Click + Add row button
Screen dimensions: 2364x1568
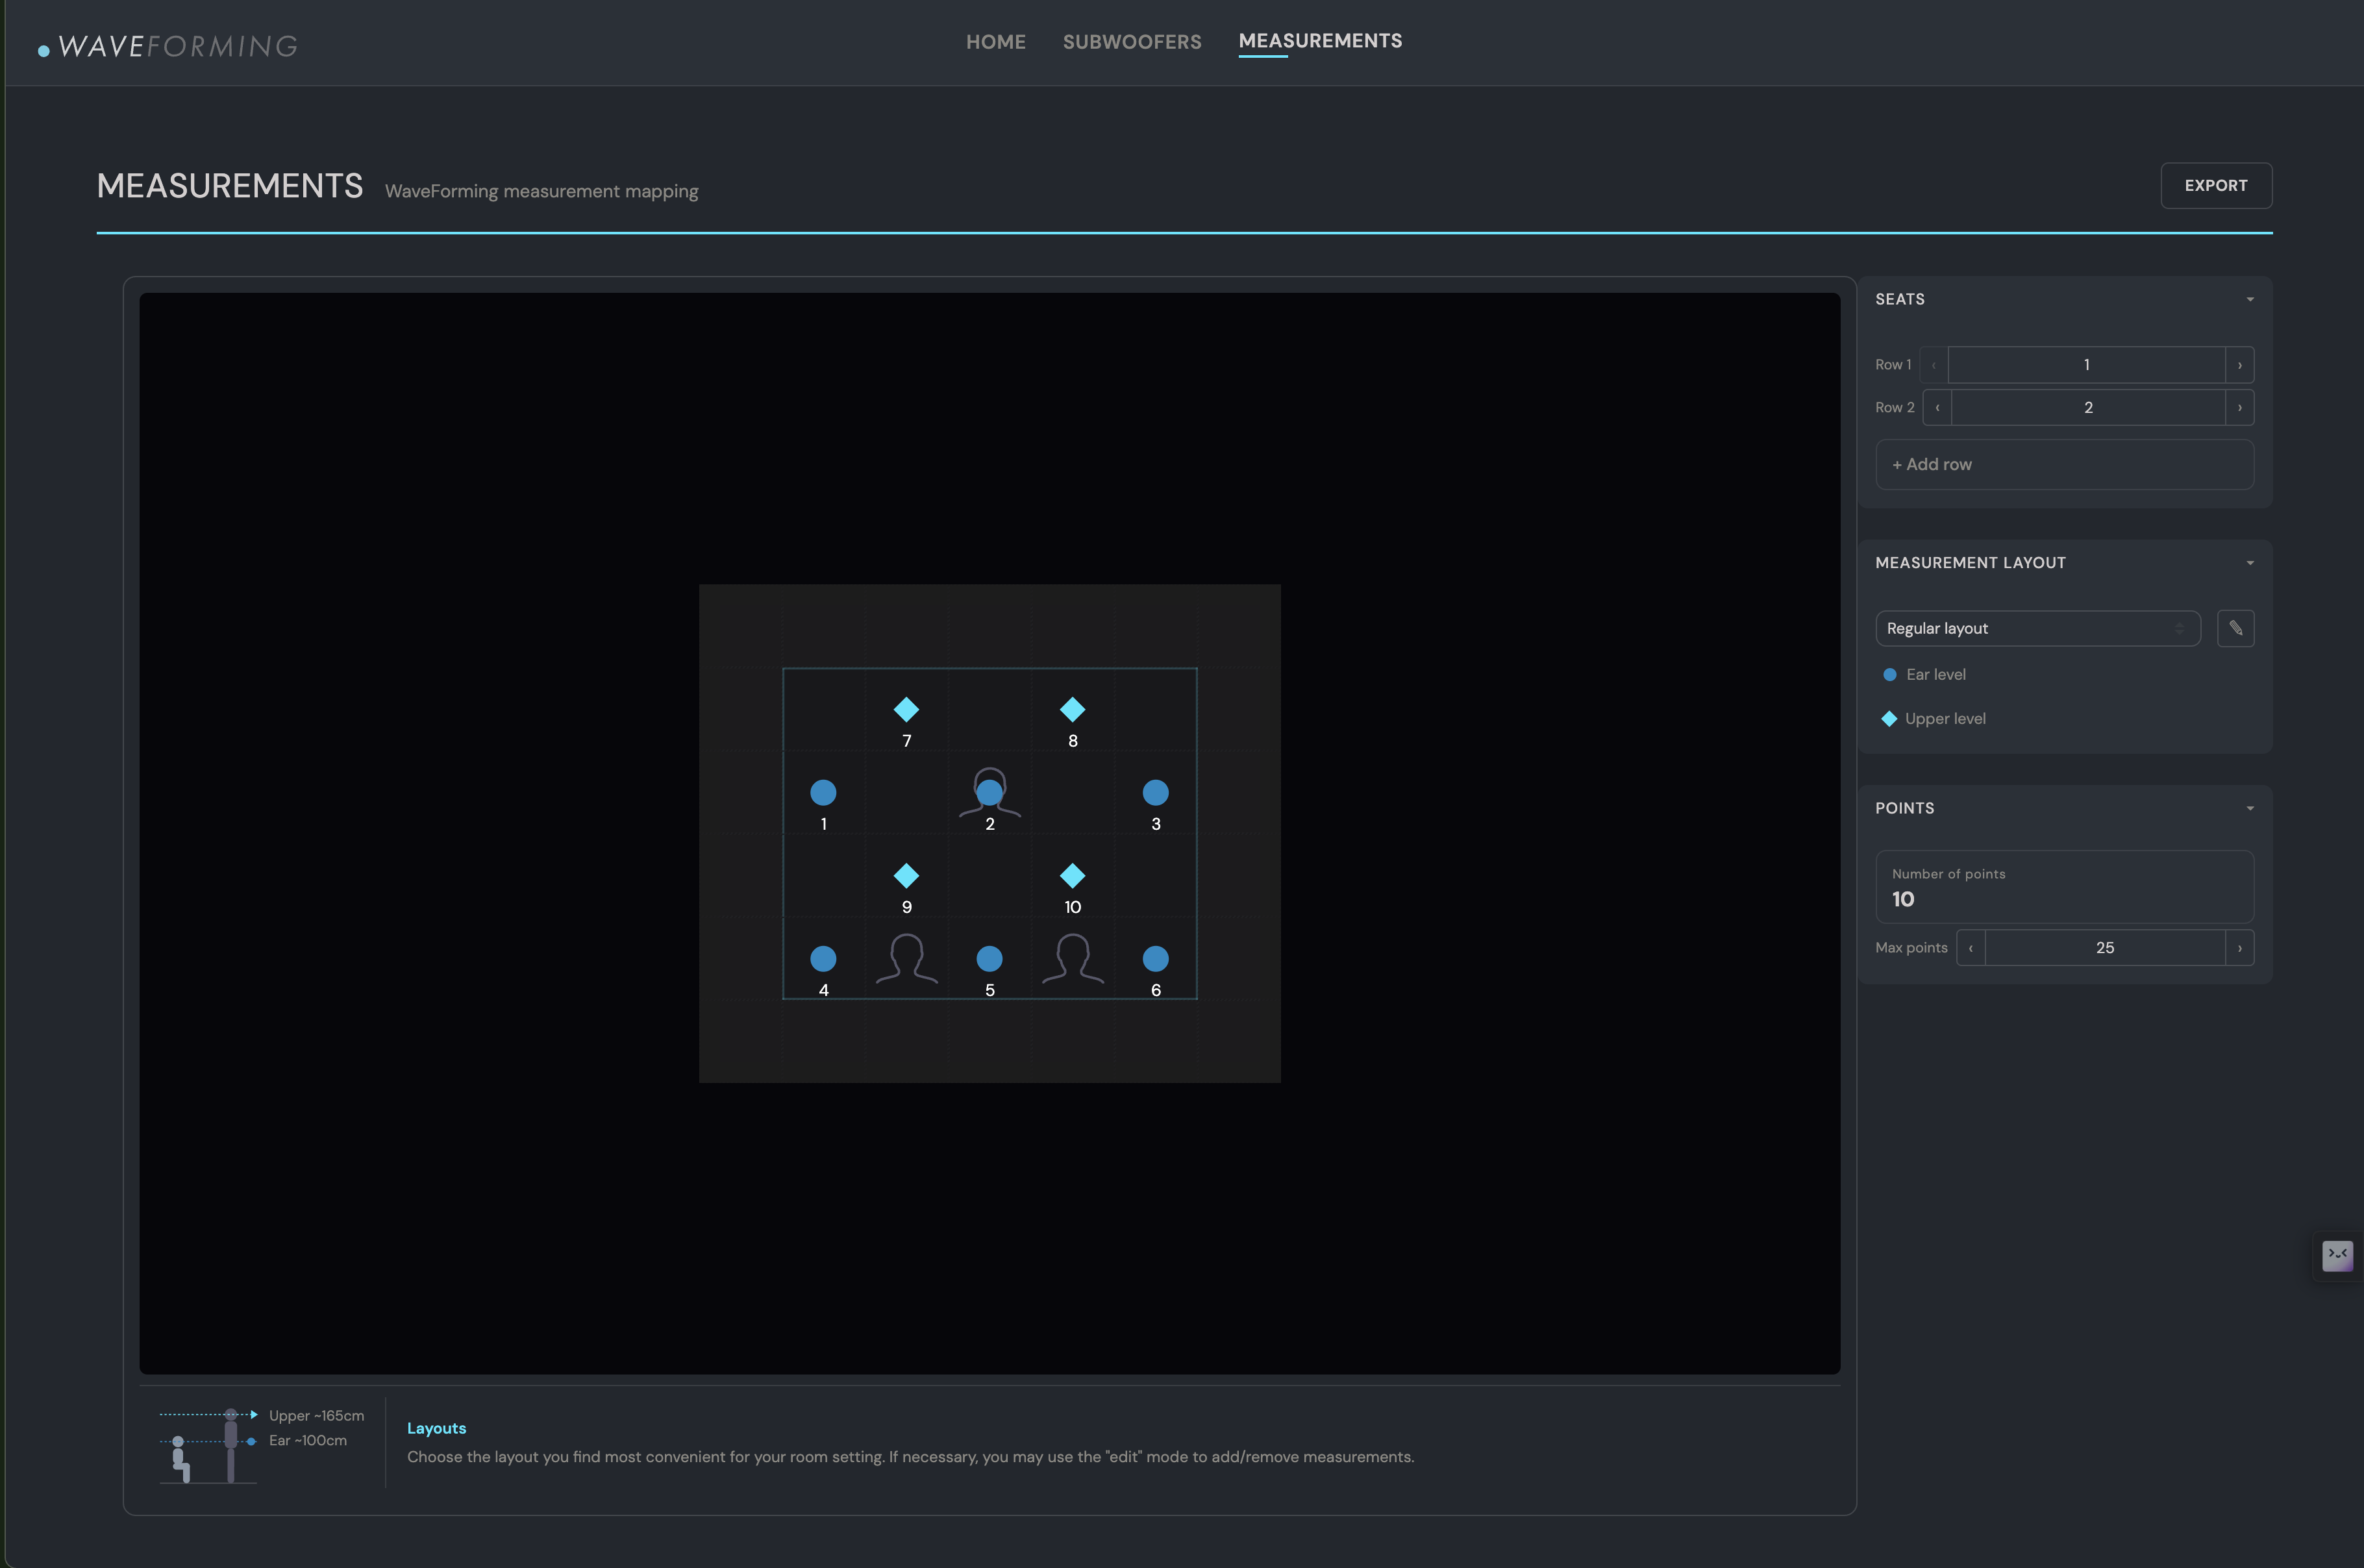click(x=2064, y=464)
